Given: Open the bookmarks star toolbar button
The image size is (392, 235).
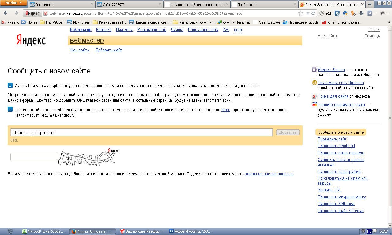Looking at the screenshot, I should [x=370, y=13].
